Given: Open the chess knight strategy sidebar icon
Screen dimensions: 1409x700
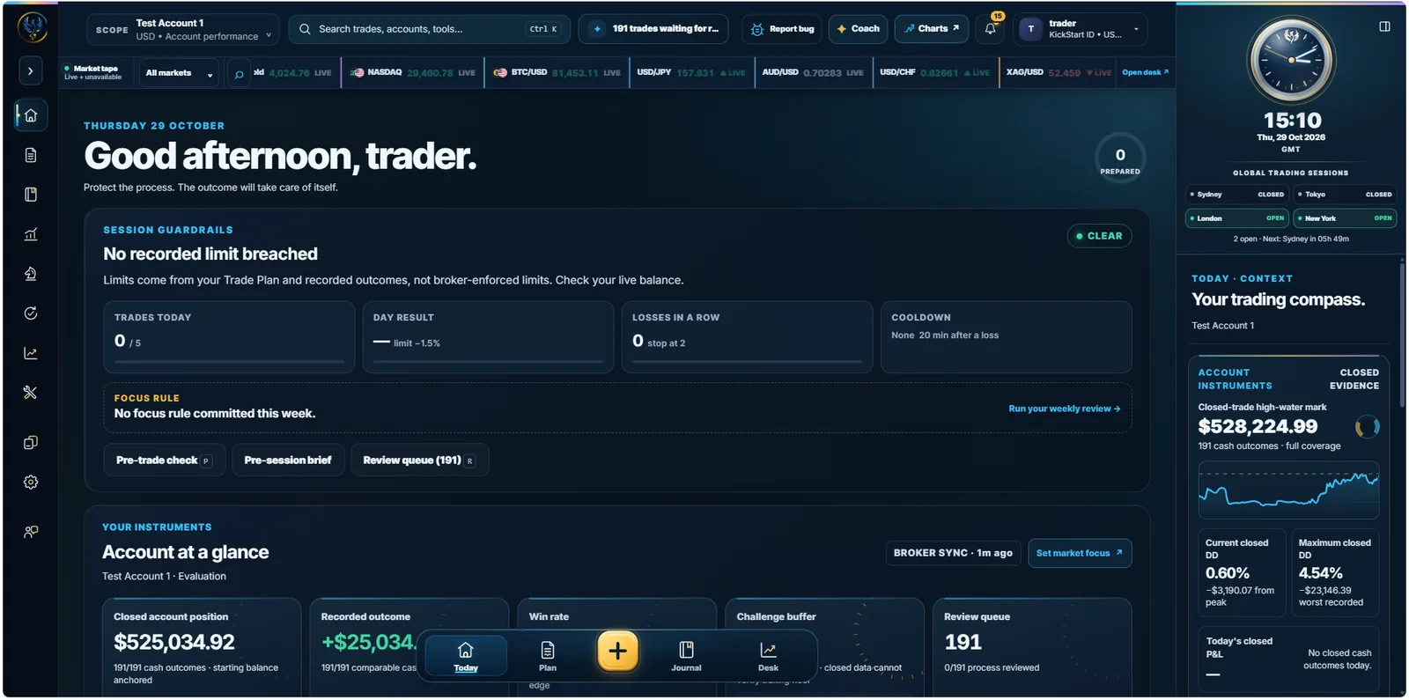Looking at the screenshot, I should 31,274.
